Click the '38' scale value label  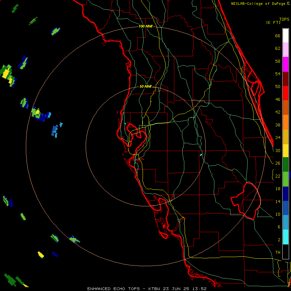pyautogui.click(x=278, y=125)
